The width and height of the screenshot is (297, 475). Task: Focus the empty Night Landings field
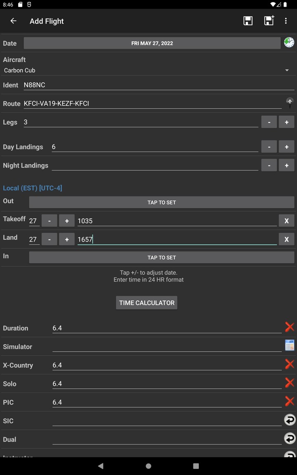pyautogui.click(x=155, y=165)
